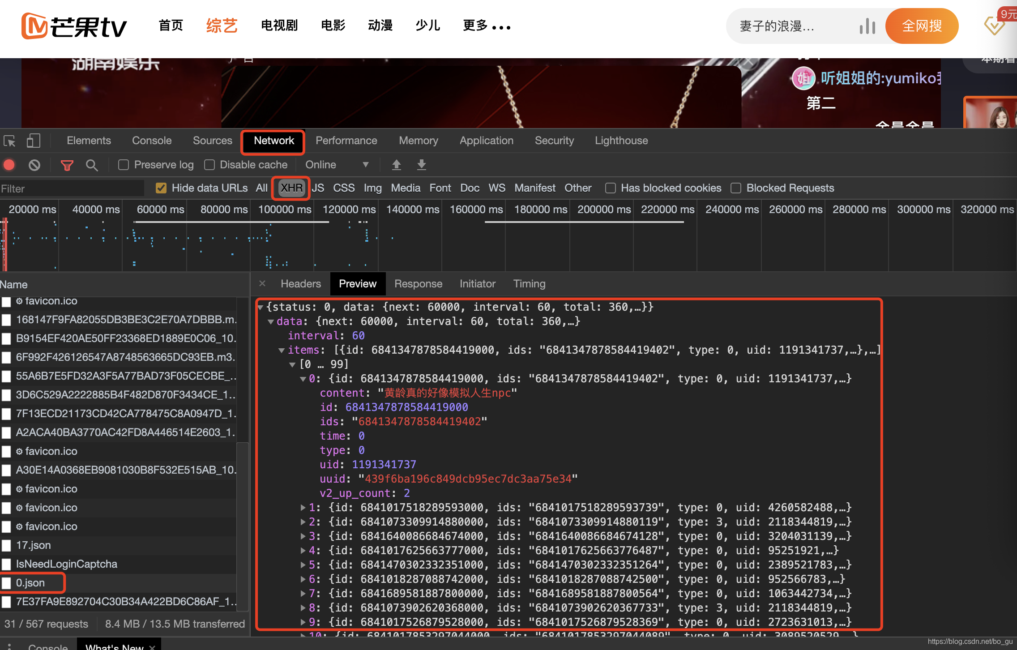Stop recording network log
The width and height of the screenshot is (1017, 650).
[9, 165]
